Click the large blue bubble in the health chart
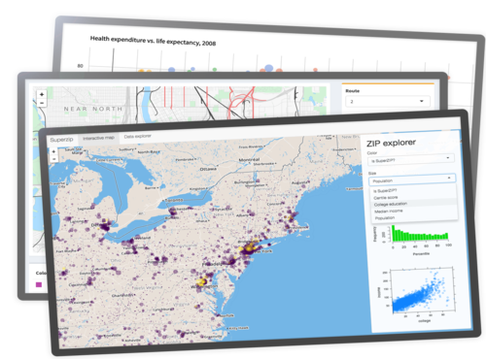The height and width of the screenshot is (359, 486). (268, 68)
